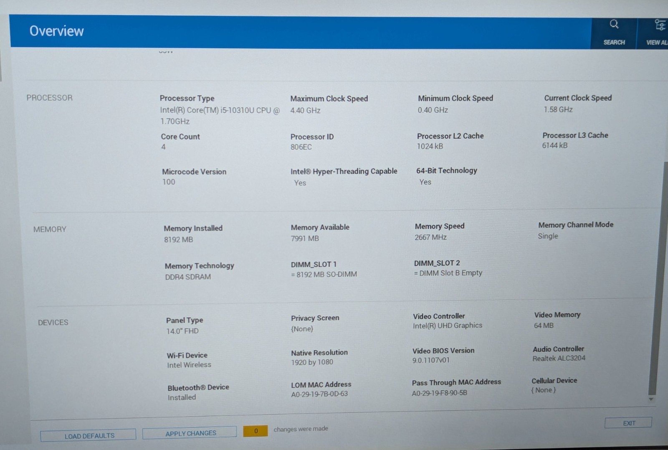Click the Pass Through MAC Address value
Viewport: 668px width, 450px height.
click(439, 393)
